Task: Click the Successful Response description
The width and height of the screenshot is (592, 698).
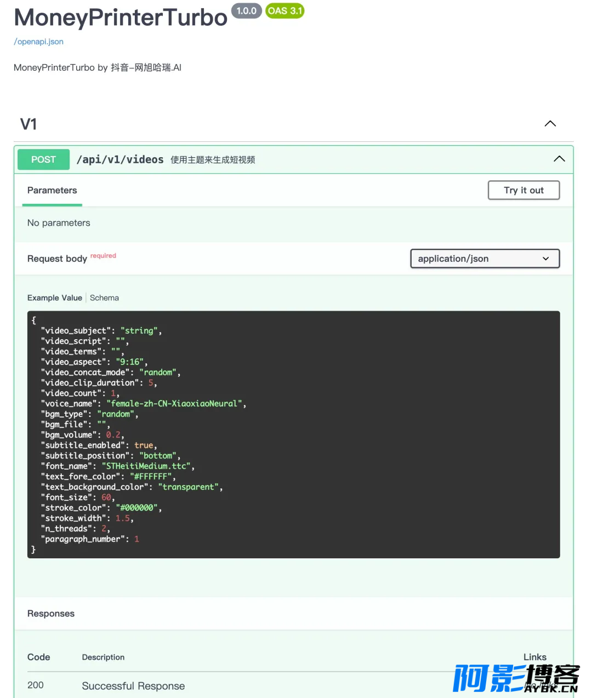Action: (x=133, y=686)
